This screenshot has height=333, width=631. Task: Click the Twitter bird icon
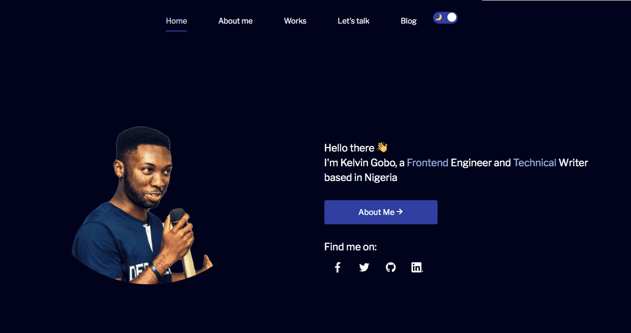[x=364, y=268]
